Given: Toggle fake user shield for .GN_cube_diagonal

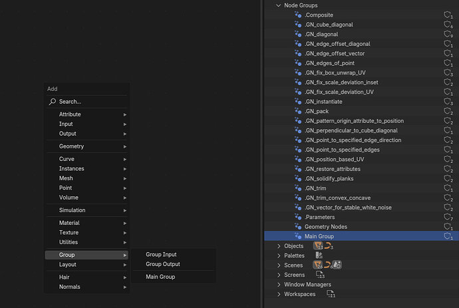Looking at the screenshot, I should point(448,25).
